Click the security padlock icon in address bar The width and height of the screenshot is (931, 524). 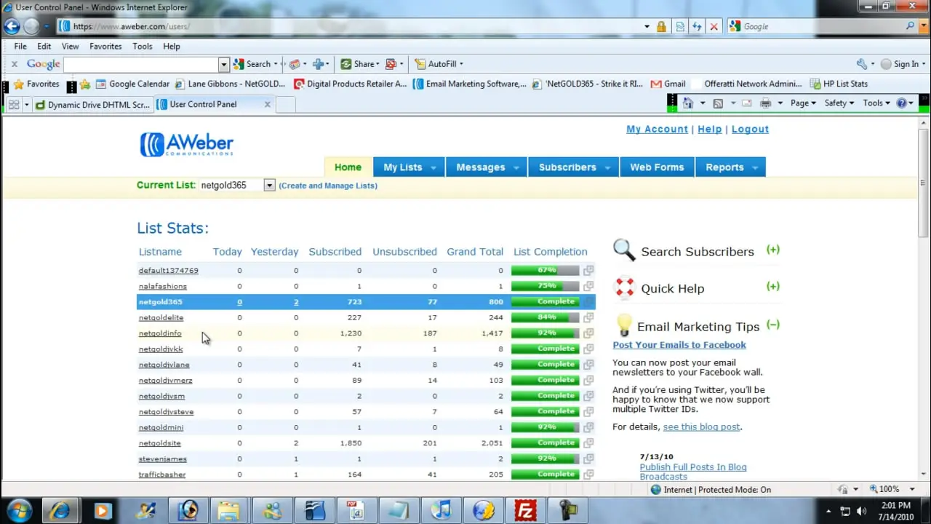click(661, 26)
